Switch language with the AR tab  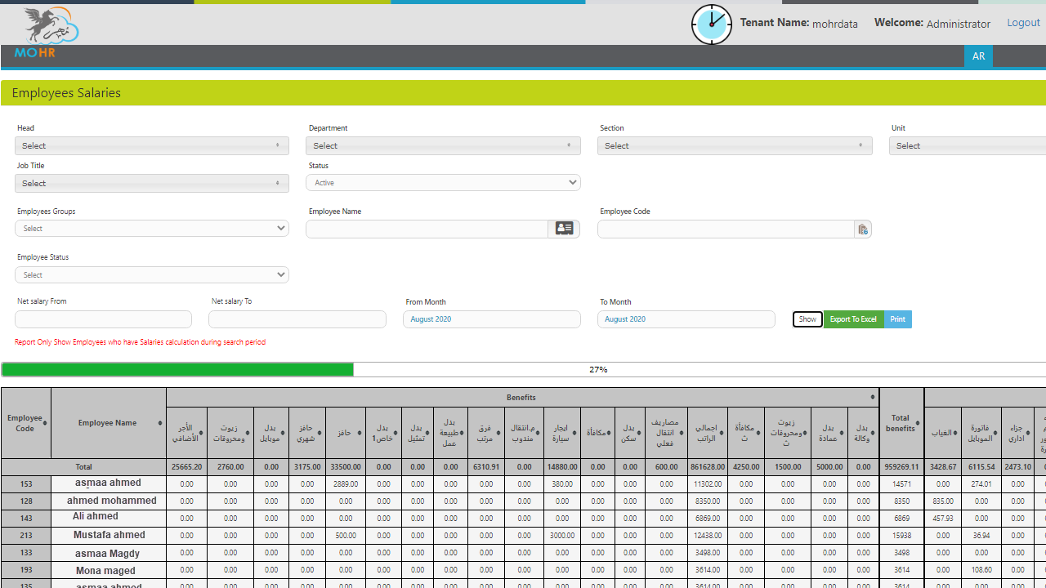click(x=978, y=56)
